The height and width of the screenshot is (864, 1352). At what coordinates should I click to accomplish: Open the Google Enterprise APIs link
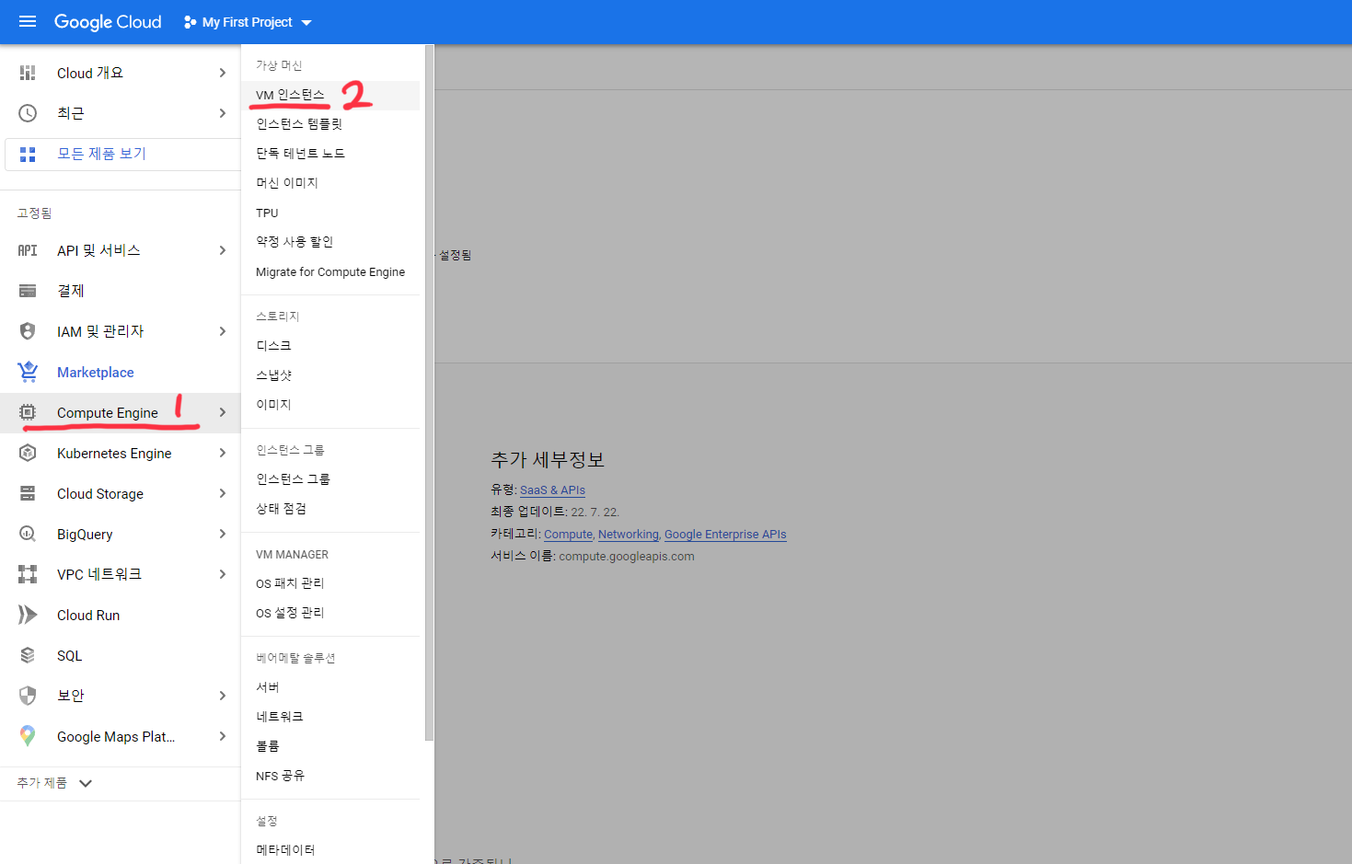pyautogui.click(x=725, y=535)
